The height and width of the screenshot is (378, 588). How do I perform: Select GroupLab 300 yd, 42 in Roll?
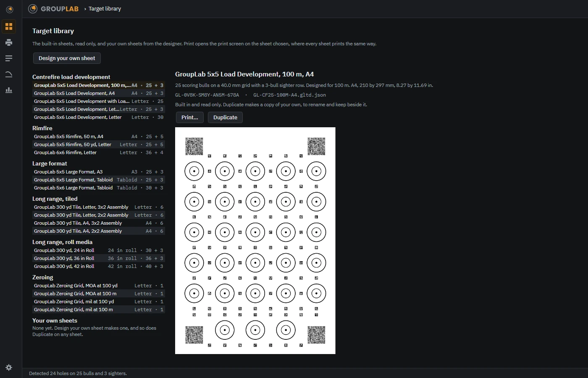tap(99, 266)
